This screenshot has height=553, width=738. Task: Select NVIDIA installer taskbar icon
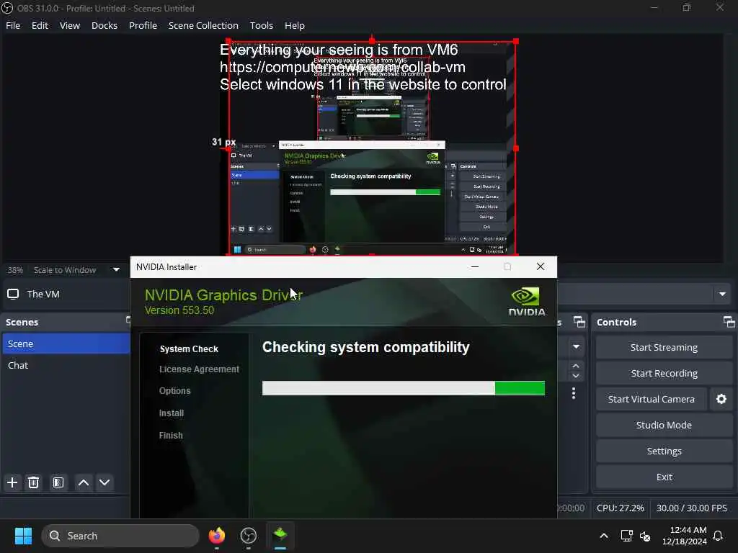click(x=280, y=536)
